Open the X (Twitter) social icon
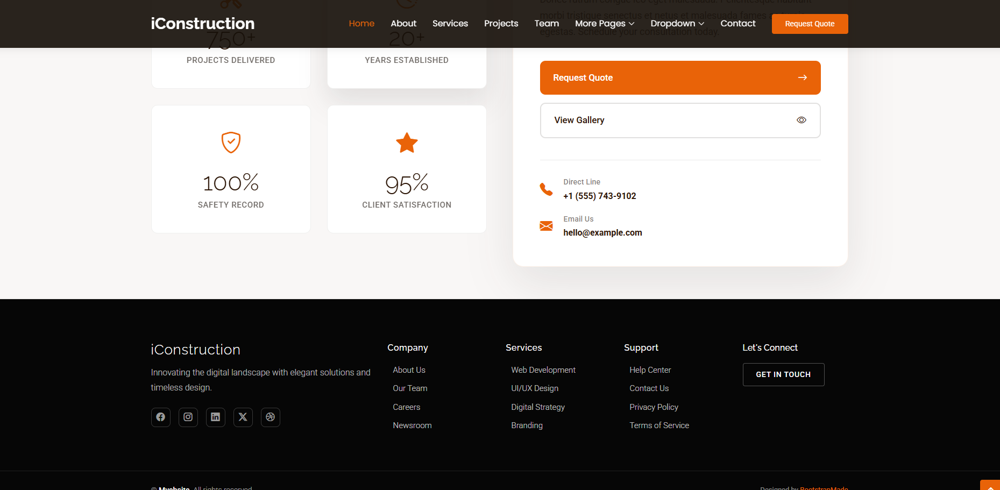 tap(243, 417)
